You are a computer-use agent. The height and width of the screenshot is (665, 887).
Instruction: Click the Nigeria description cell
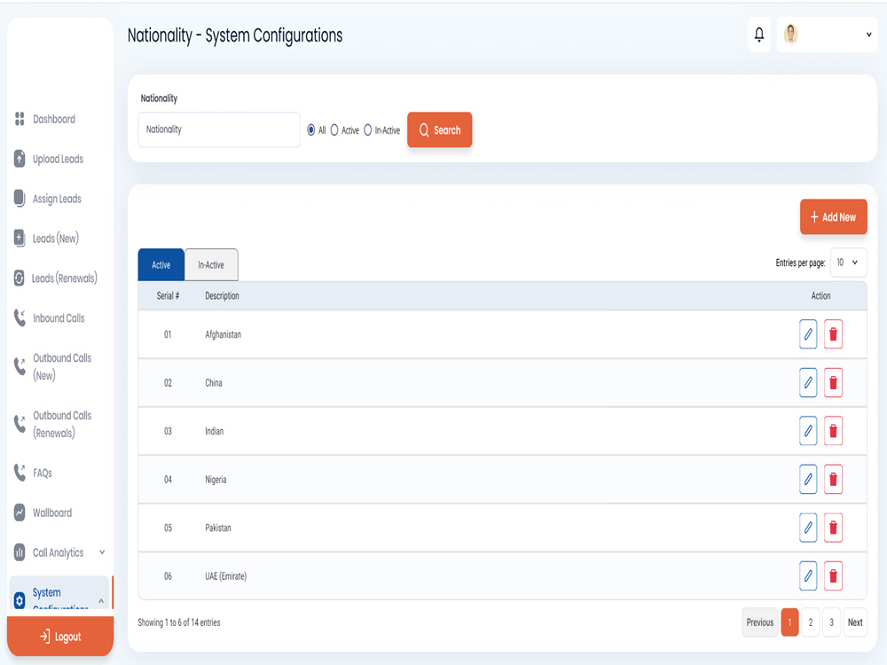point(216,480)
